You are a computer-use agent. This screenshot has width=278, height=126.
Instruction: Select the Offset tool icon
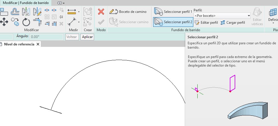pyautogui.click(x=15, y=12)
